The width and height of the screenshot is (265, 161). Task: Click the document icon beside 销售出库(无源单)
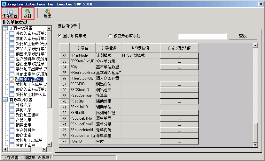click(x=12, y=54)
